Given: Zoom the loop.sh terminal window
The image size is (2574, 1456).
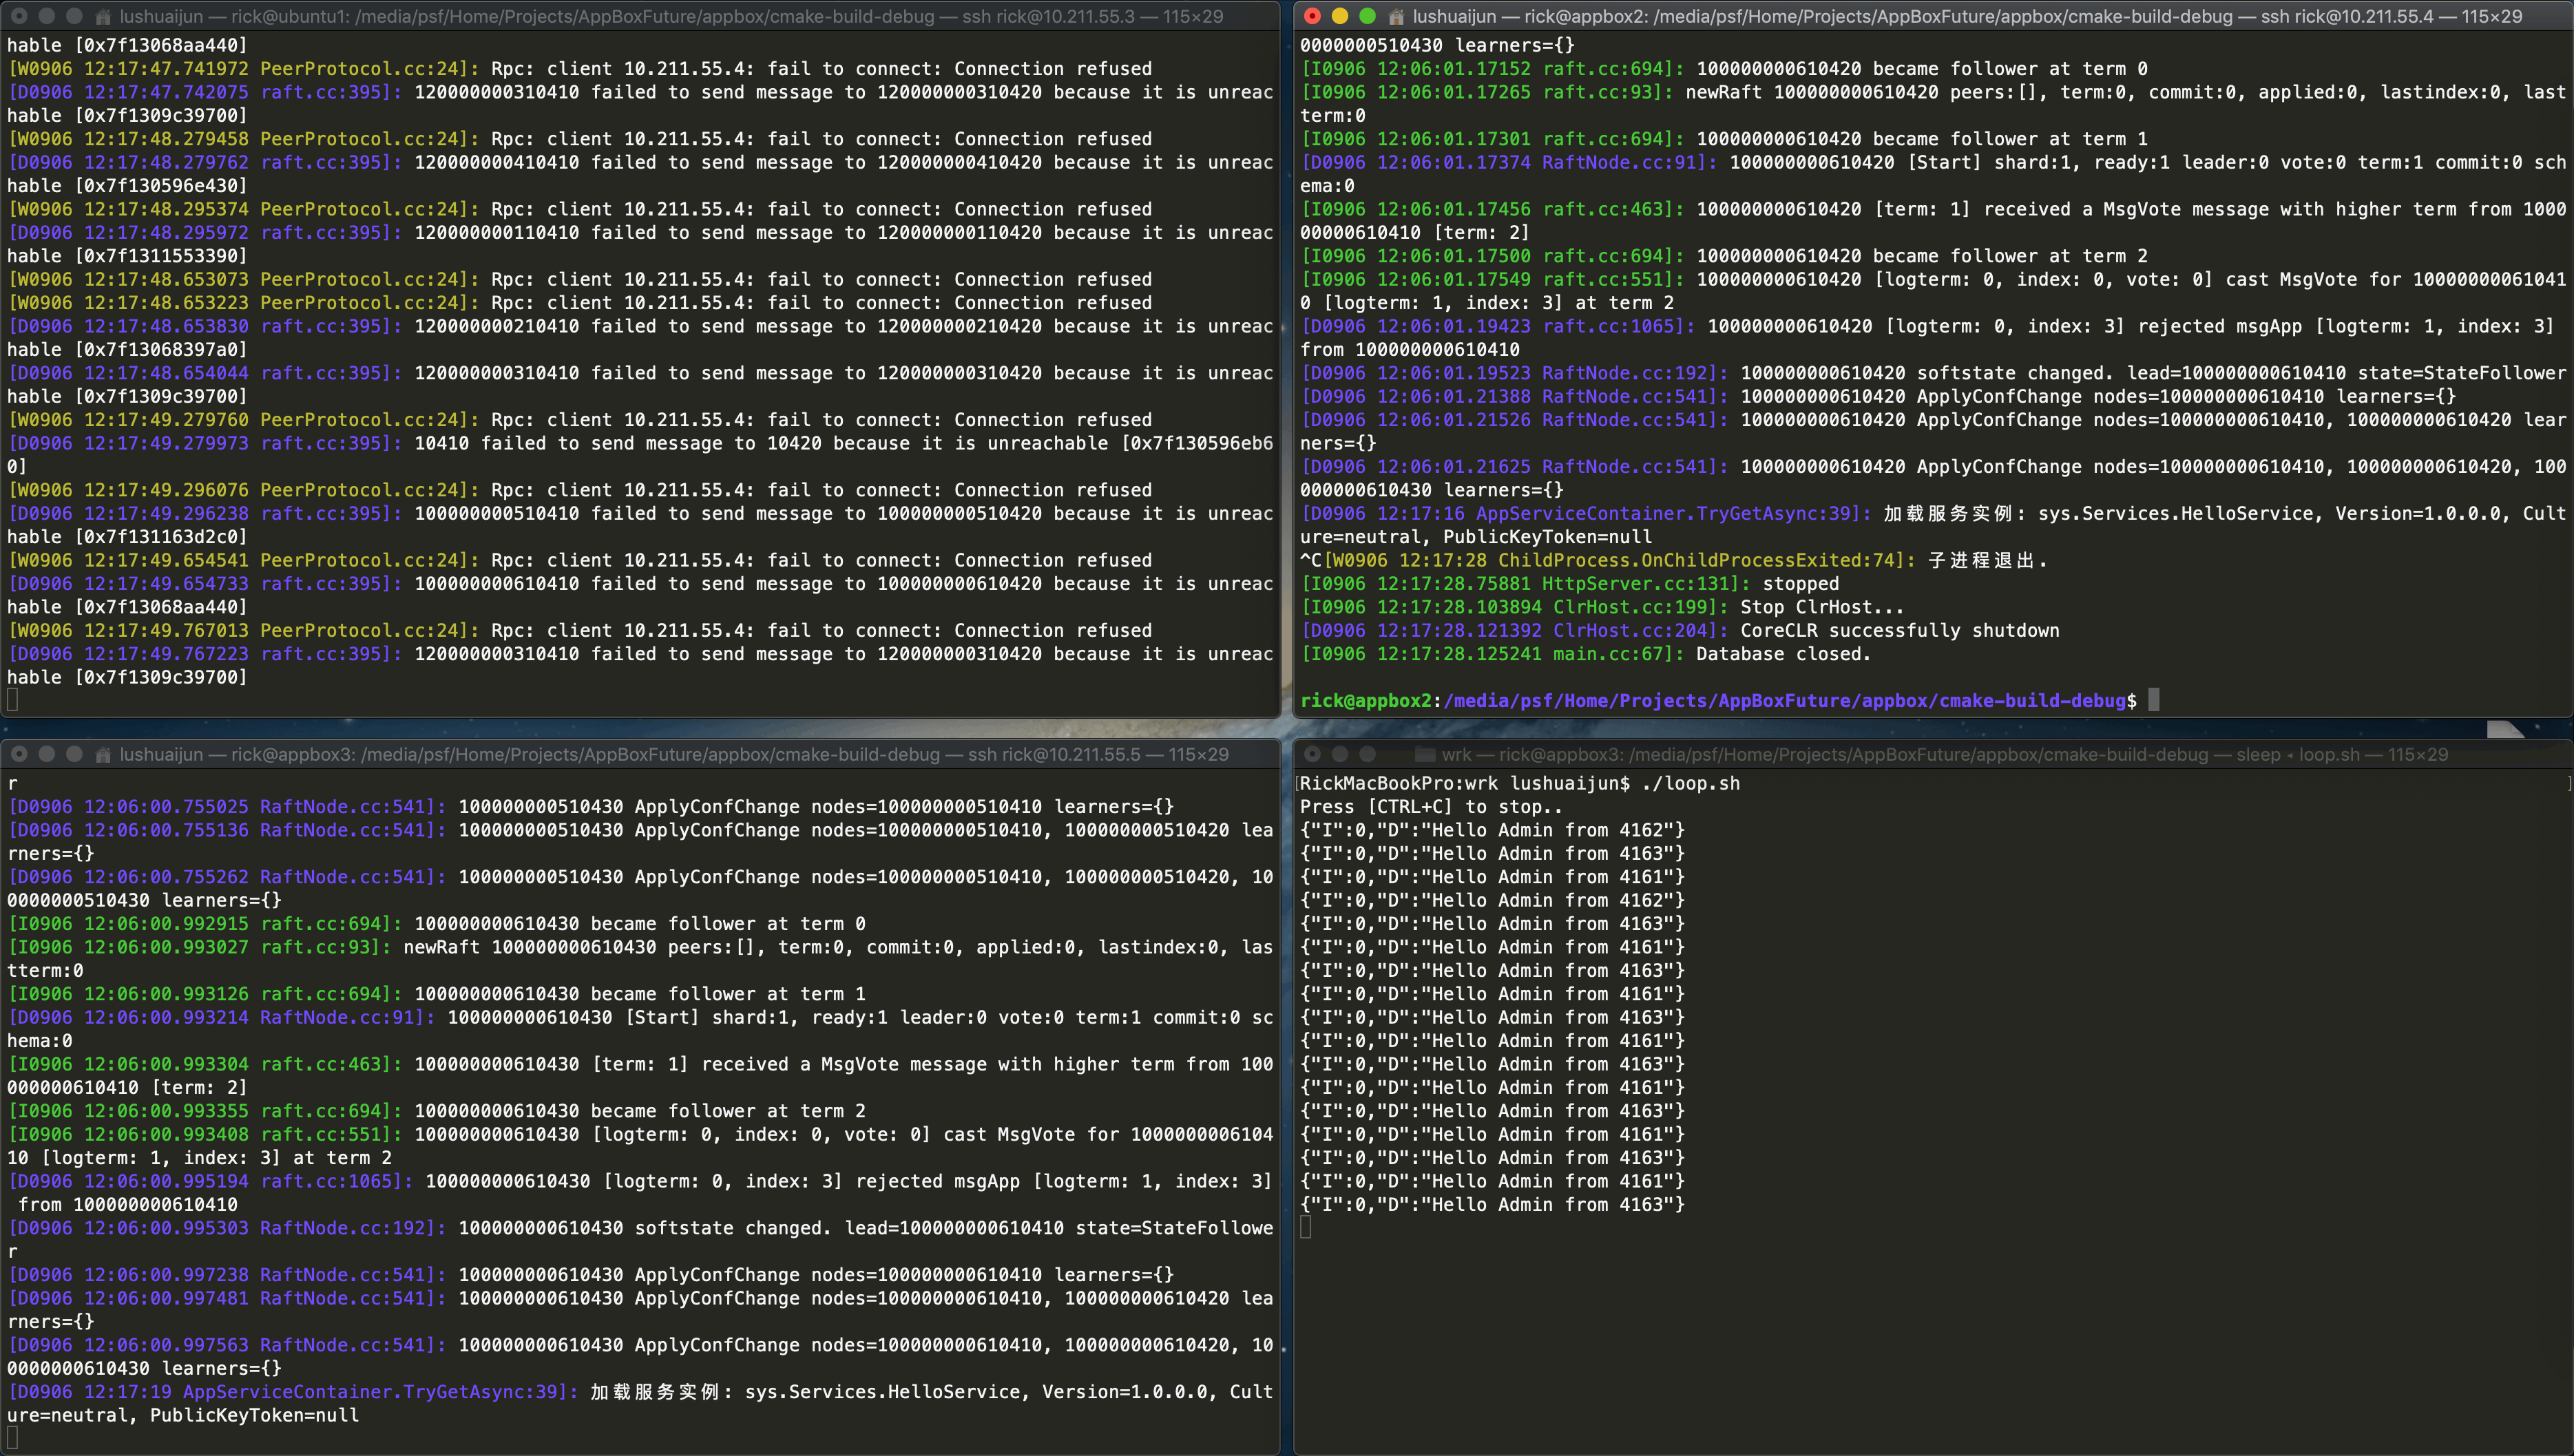Looking at the screenshot, I should tap(1367, 754).
